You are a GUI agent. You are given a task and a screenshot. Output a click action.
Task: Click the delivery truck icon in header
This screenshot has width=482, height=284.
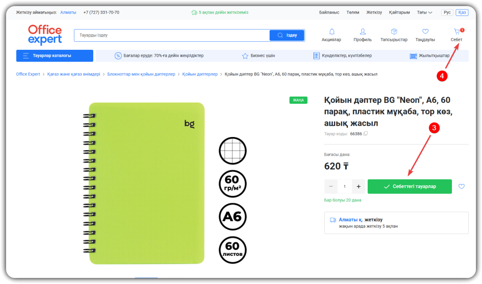[x=194, y=13]
